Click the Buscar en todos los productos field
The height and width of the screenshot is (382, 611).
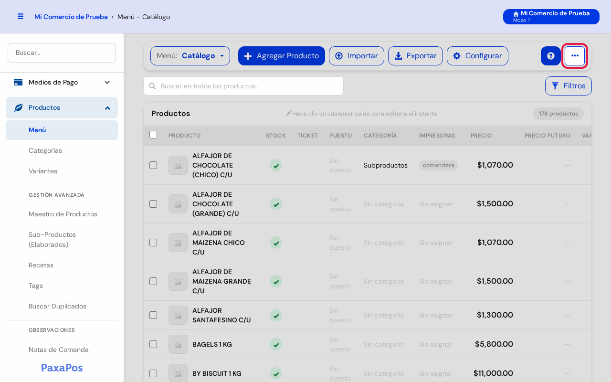(243, 86)
